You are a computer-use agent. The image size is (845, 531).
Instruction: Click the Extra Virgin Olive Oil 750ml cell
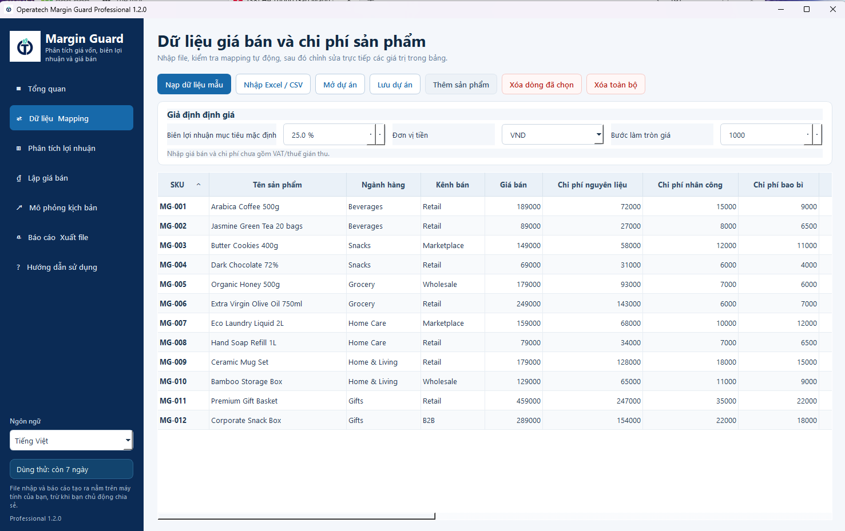click(x=277, y=304)
